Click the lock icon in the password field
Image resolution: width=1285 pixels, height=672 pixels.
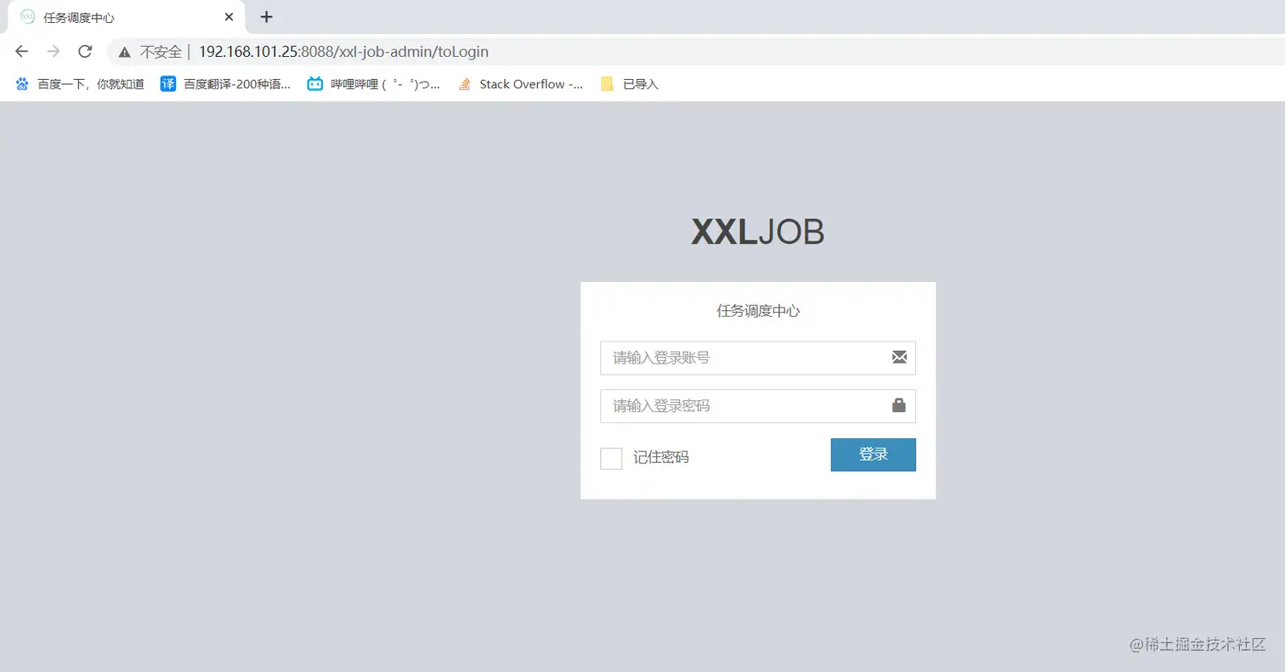[x=899, y=405]
